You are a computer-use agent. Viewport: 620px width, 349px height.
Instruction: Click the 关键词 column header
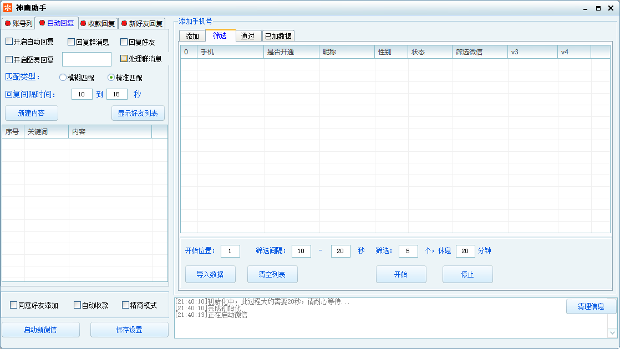(46, 131)
